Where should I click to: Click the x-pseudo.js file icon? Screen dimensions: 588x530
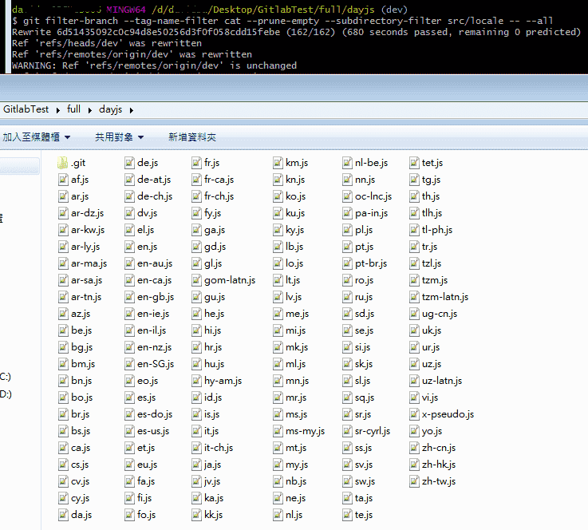[x=415, y=414]
